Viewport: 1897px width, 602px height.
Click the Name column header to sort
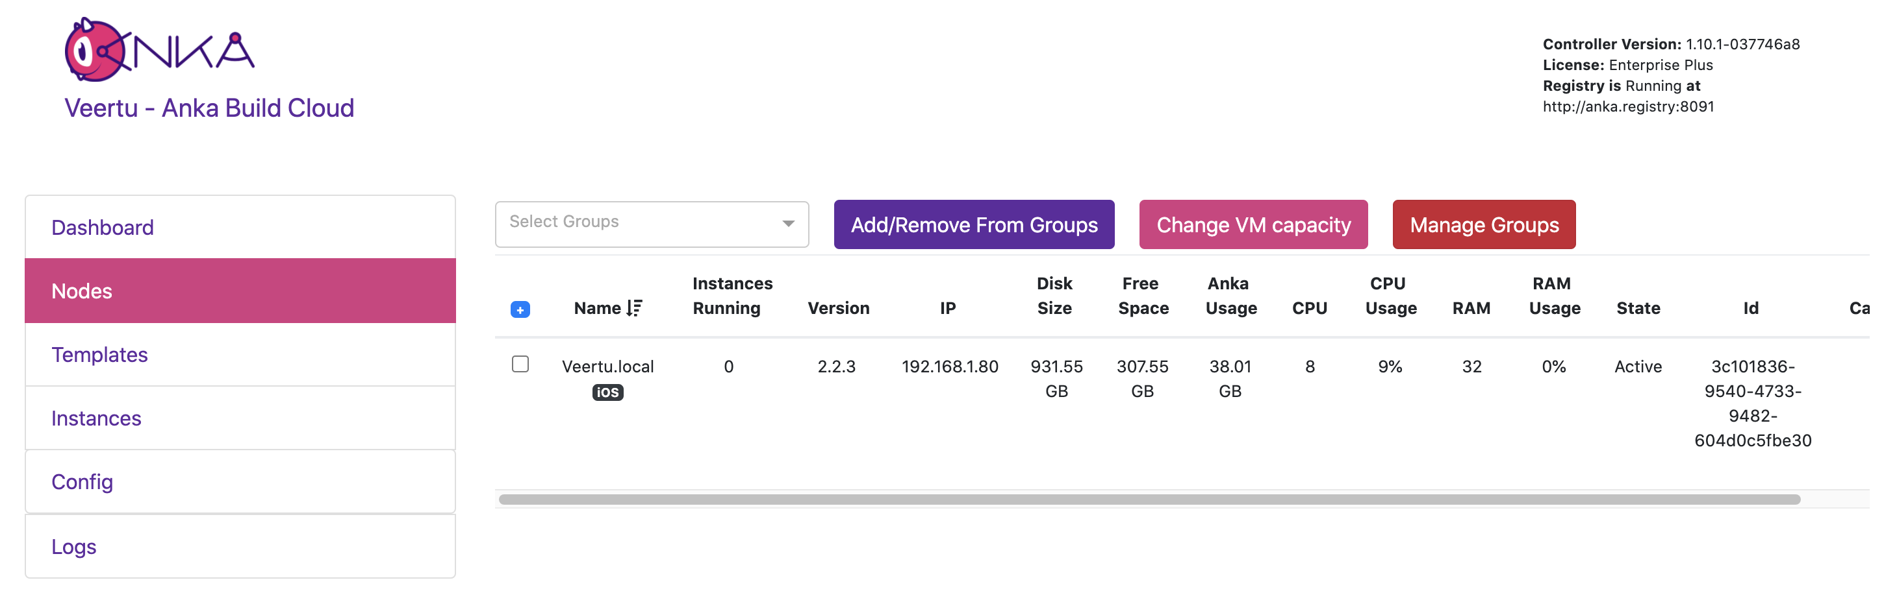click(x=599, y=308)
